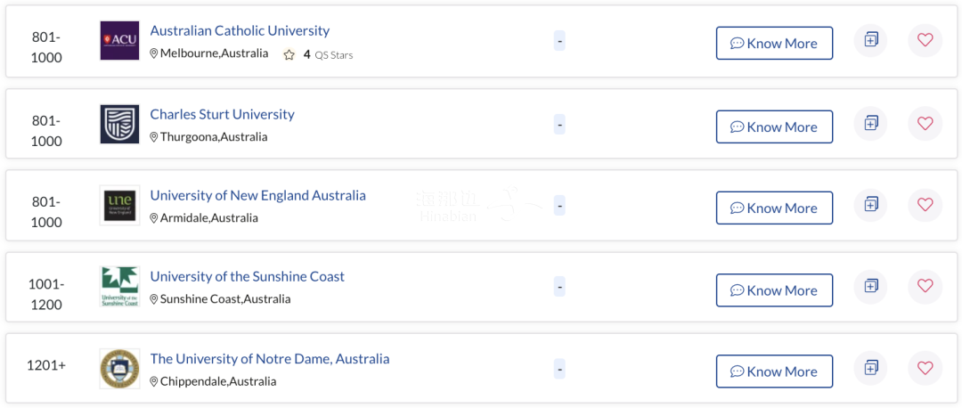Click Know More for University of Notre Dame
Viewport: 962px width, 408px height.
774,371
